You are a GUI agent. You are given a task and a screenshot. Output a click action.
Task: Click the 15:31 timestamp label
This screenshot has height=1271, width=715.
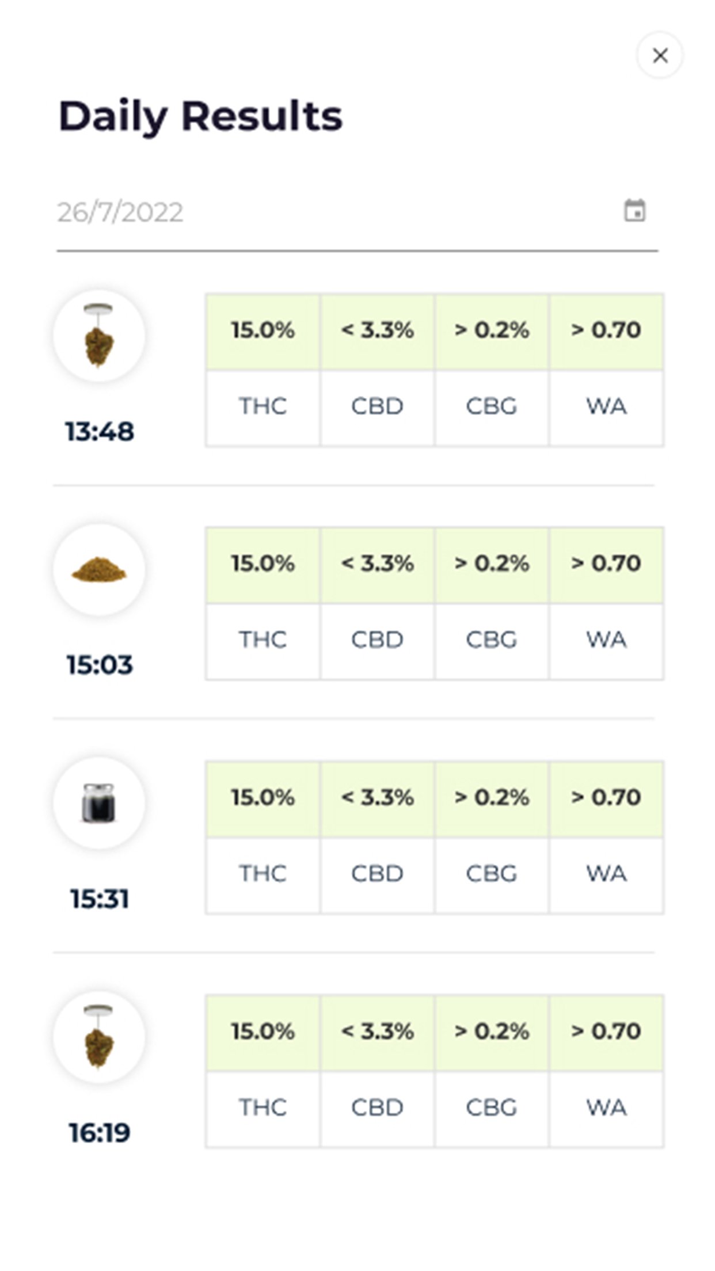tap(100, 899)
